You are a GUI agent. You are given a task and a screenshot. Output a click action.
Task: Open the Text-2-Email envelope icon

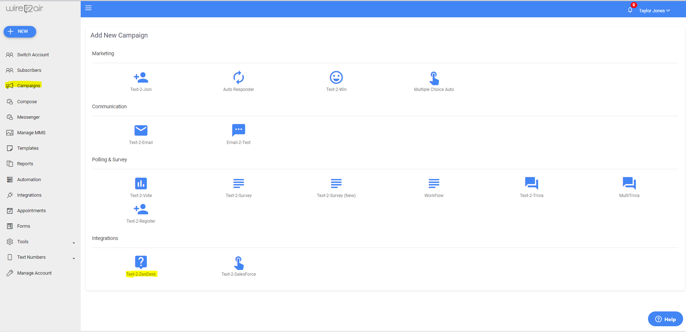click(141, 130)
